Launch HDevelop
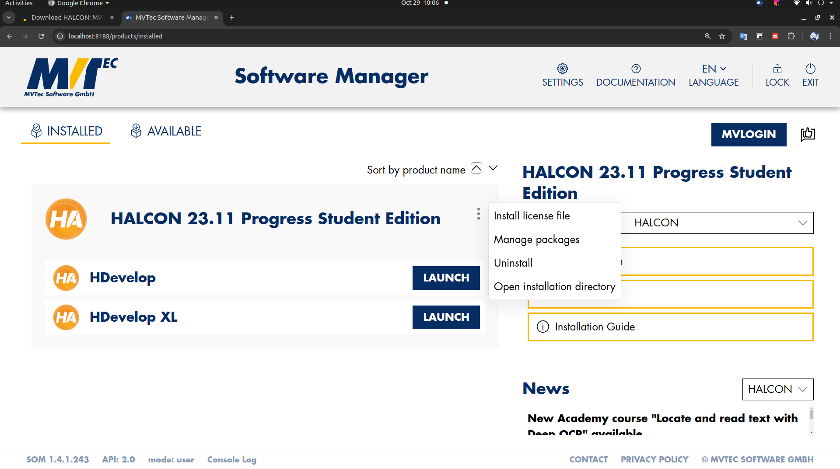Image resolution: width=840 pixels, height=469 pixels. tap(446, 278)
